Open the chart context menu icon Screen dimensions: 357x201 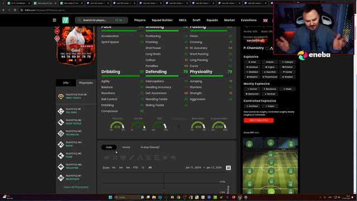tap(228, 167)
